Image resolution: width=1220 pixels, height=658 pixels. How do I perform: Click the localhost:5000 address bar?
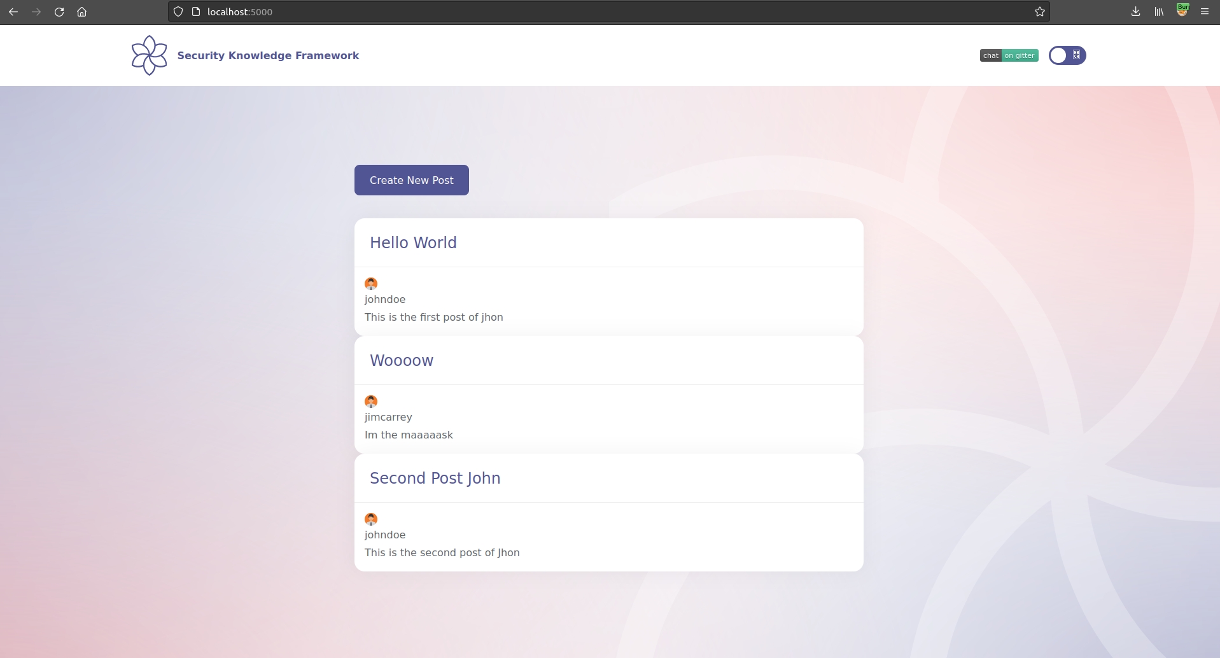pos(573,11)
